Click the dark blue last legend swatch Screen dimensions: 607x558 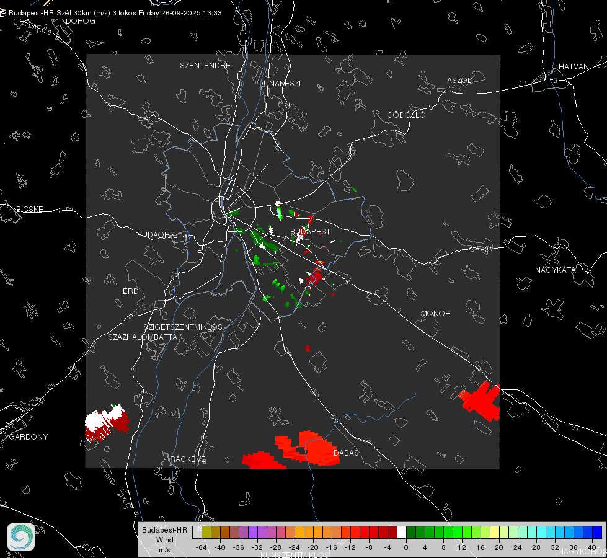tap(597, 533)
